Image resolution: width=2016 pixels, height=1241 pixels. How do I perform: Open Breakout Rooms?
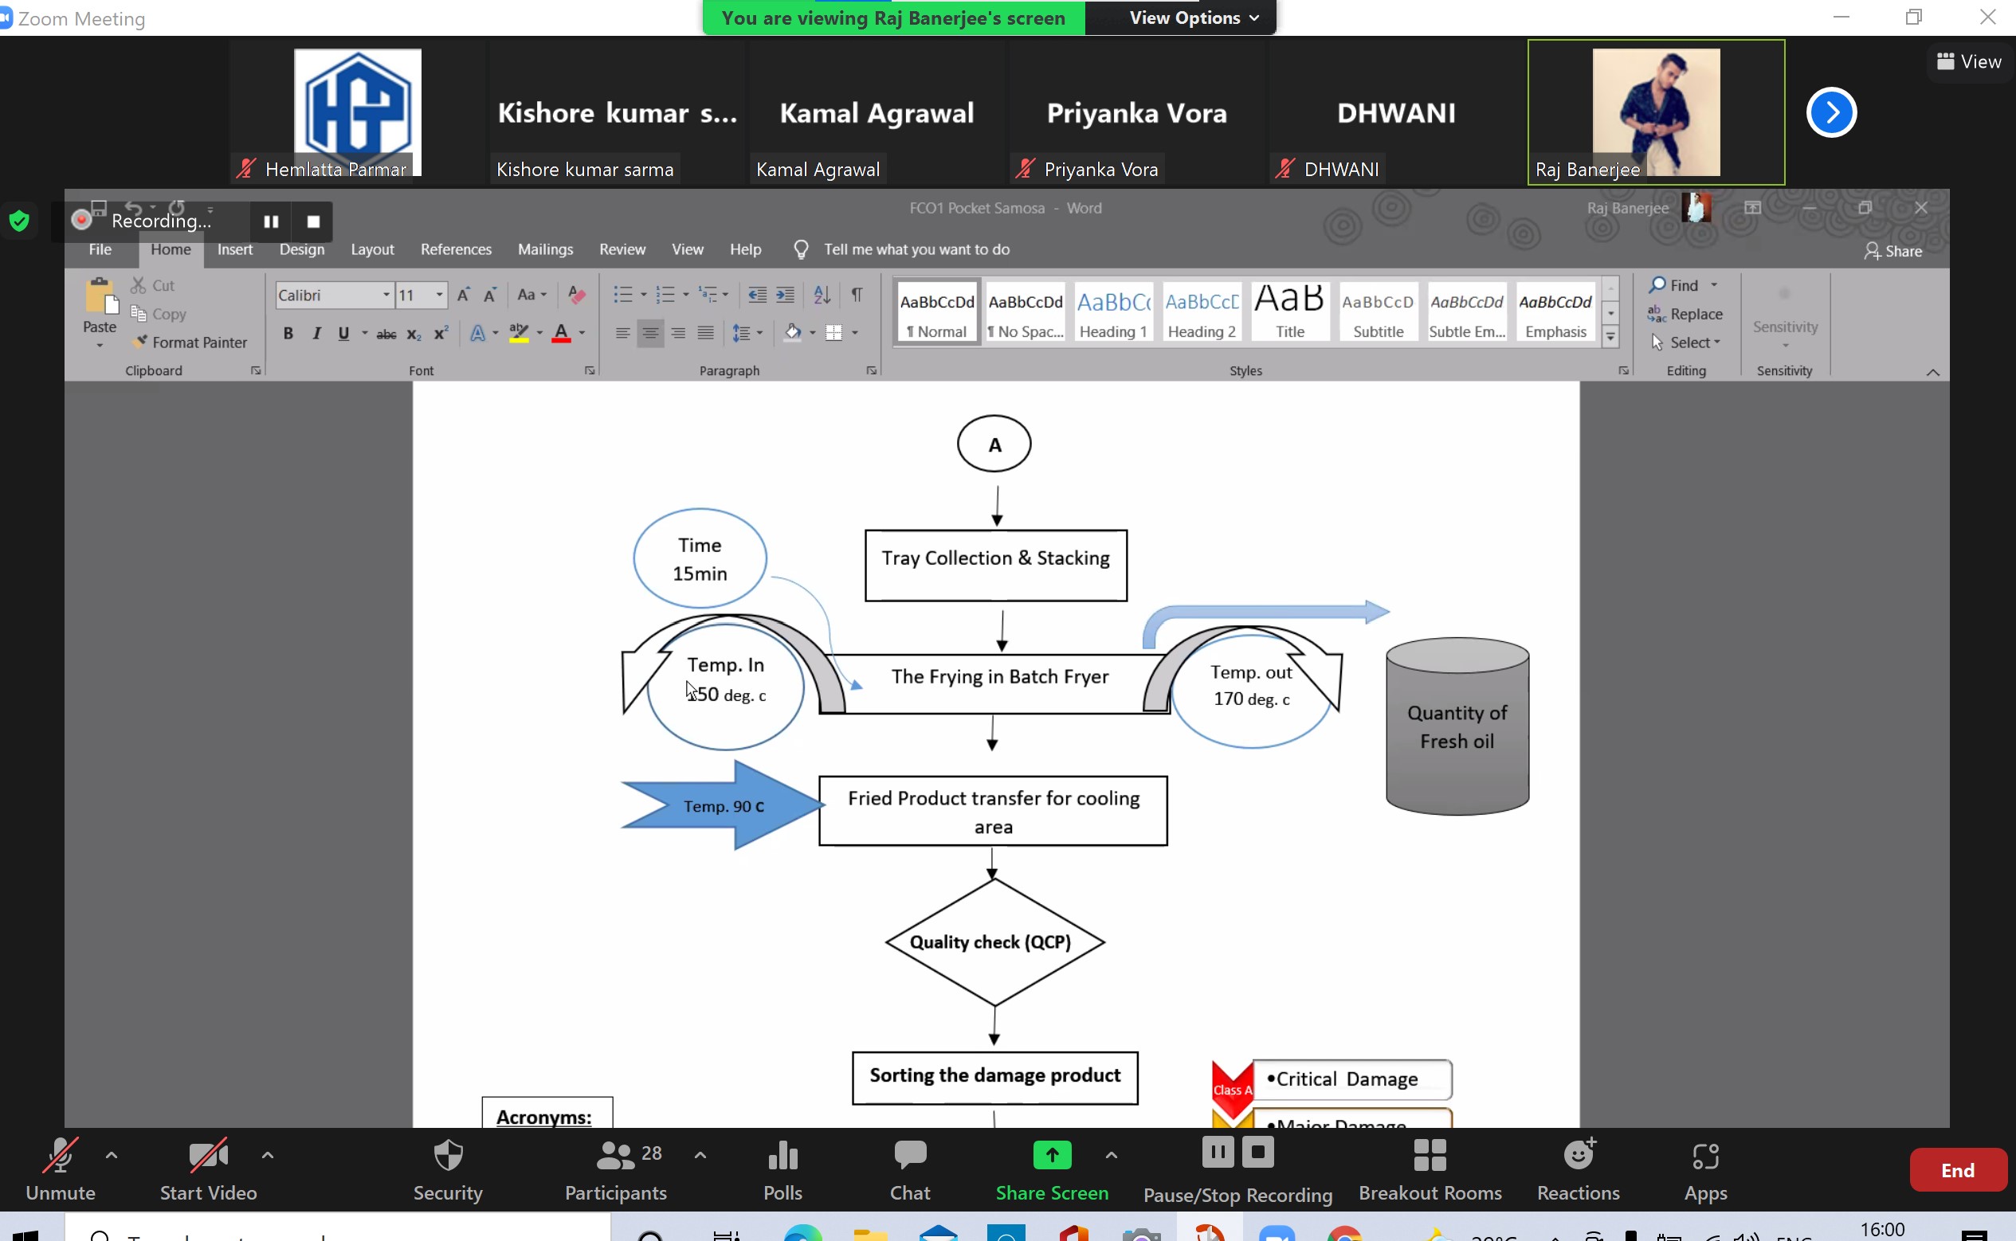click(1430, 1169)
